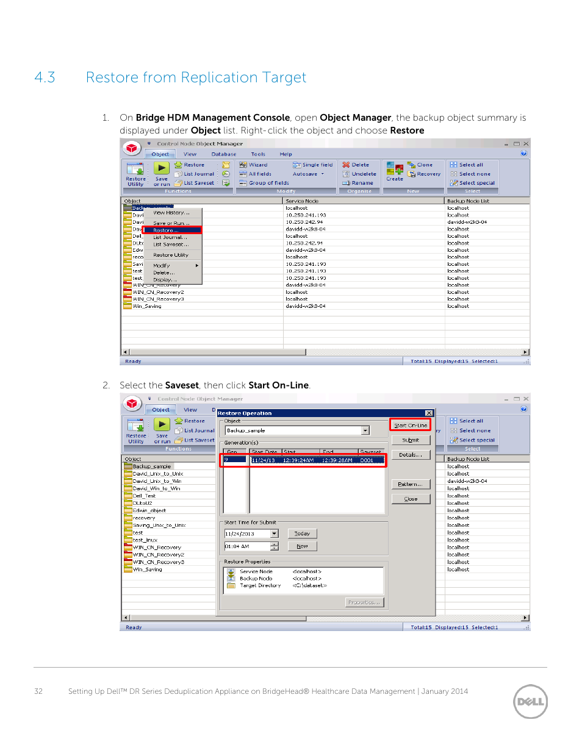The width and height of the screenshot is (582, 753).
Task: Click the Pattern... button
Action: click(x=411, y=484)
